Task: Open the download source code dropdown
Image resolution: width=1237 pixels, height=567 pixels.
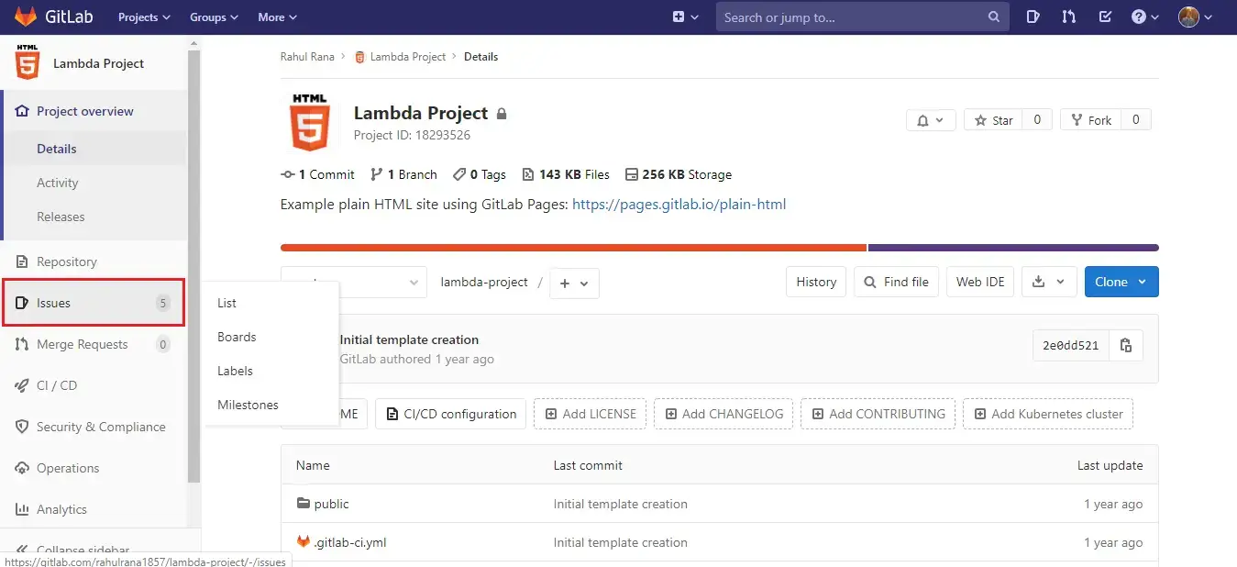Action: (x=1048, y=282)
